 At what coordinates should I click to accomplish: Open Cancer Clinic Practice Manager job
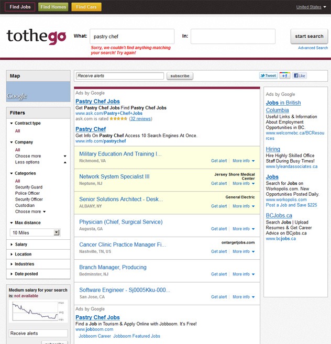pos(123,245)
